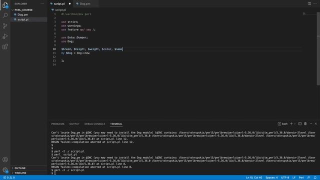
Task: Select script.pl in the file explorer
Action: tap(23, 19)
